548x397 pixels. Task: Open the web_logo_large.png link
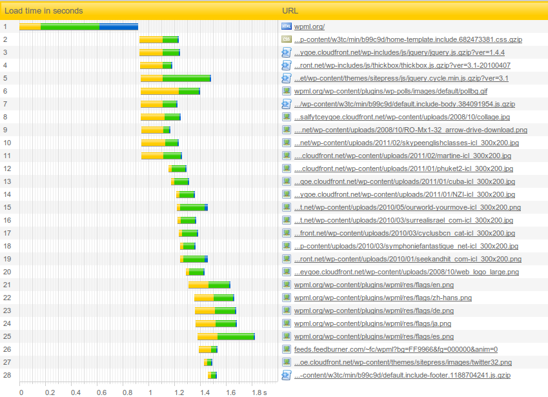pos(407,272)
